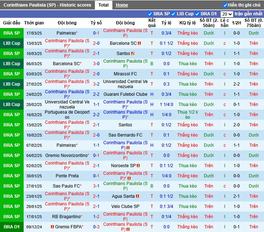This screenshot has height=232, width=264.
Task: Click the odds 1 1/4:0 on 20/02/25
Action: point(166,105)
